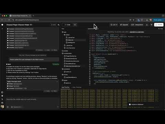Viewport: 165px width, 124px height.
Task: Click the Restore button under first message
Action: point(40,50)
